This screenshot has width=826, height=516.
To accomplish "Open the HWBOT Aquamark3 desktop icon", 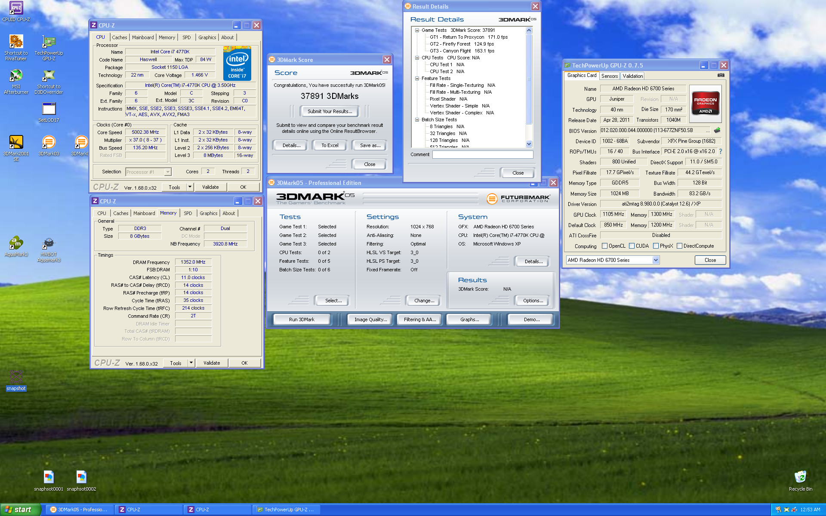I will point(49,249).
